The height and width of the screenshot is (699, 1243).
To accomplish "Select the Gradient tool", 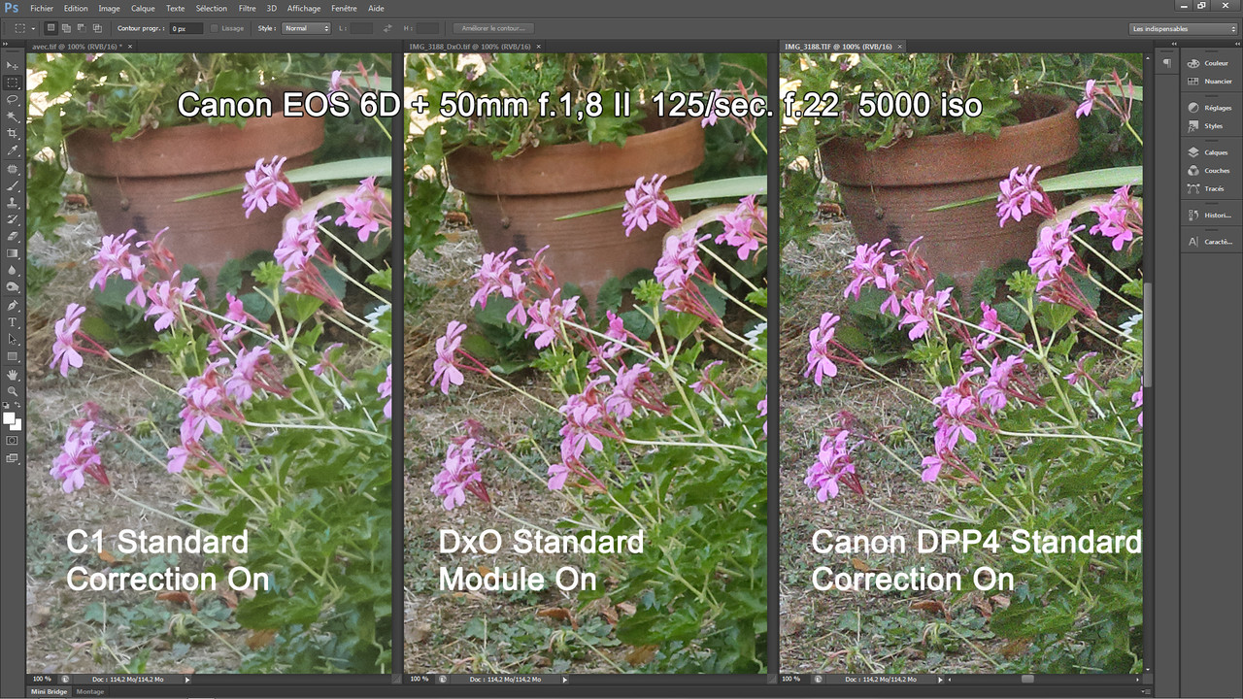I will click(x=13, y=252).
